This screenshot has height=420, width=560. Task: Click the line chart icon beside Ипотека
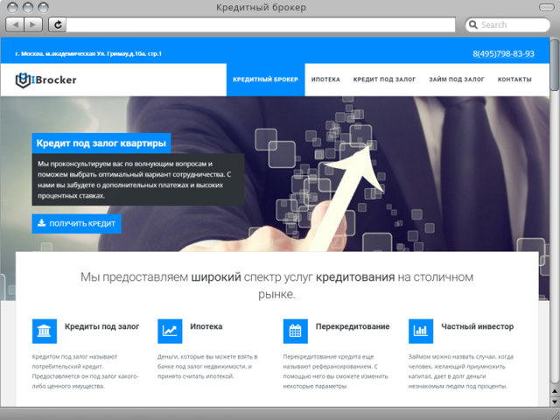[170, 331]
